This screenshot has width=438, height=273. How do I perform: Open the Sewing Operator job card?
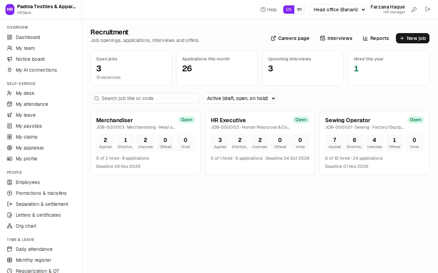click(374, 143)
